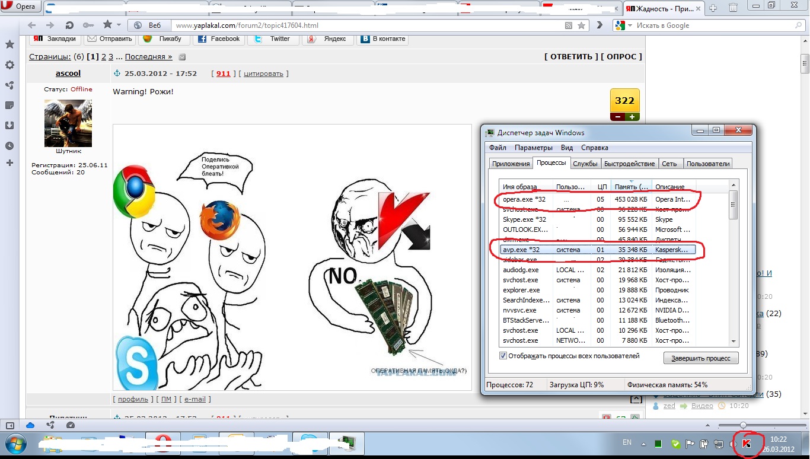Click the Закладки share button
Image resolution: width=810 pixels, height=459 pixels.
point(55,39)
